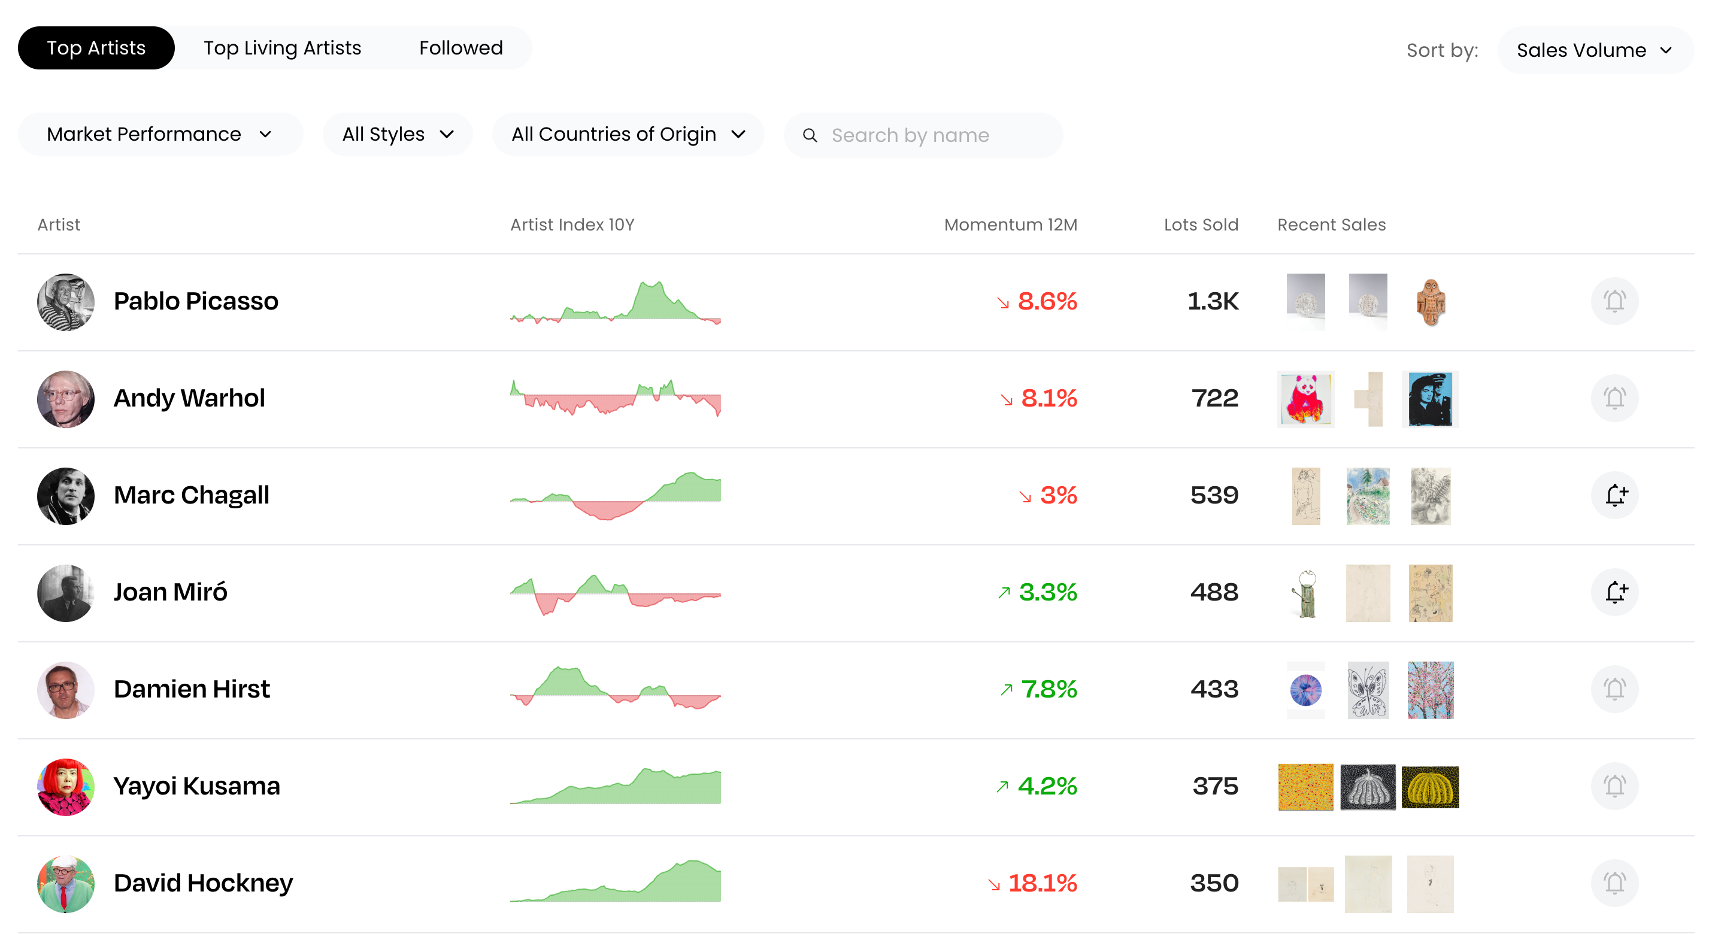
Task: Click Chagall's Artist Index 10Y chart
Action: pos(615,496)
